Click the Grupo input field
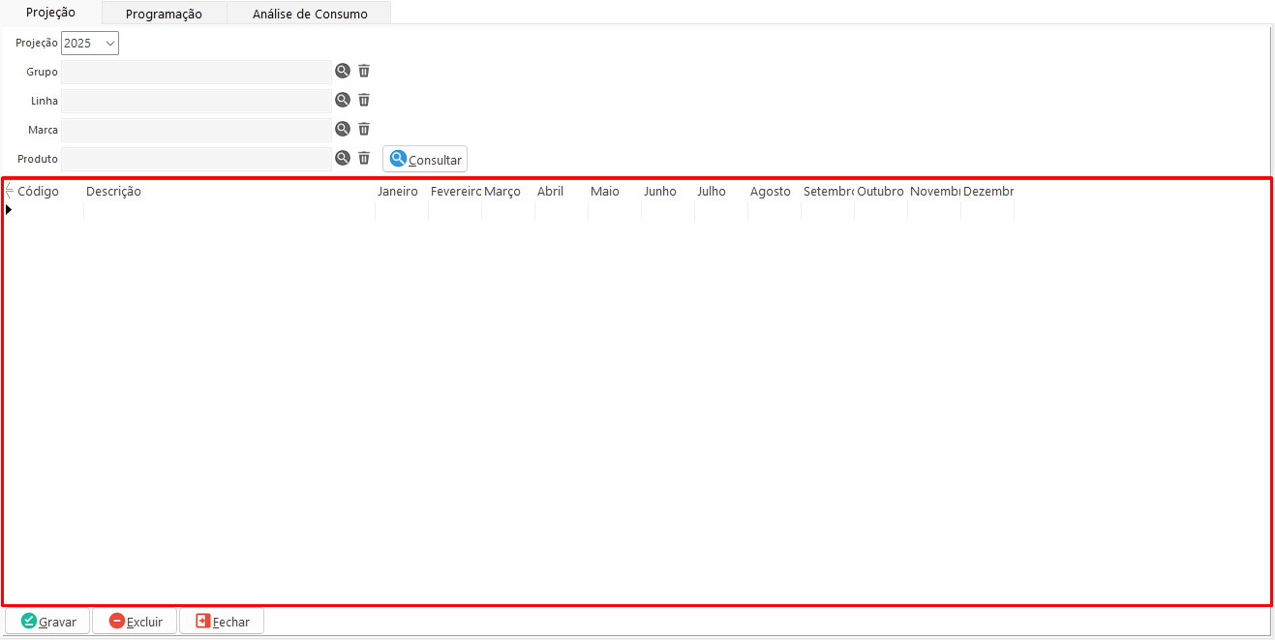 (197, 72)
